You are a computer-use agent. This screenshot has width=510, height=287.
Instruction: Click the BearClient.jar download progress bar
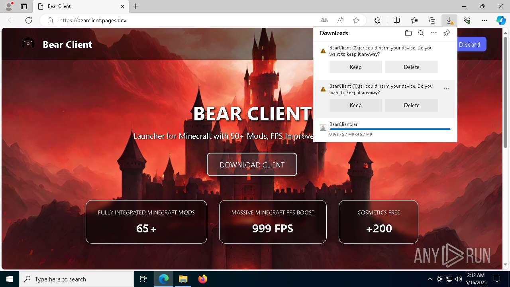(390, 129)
